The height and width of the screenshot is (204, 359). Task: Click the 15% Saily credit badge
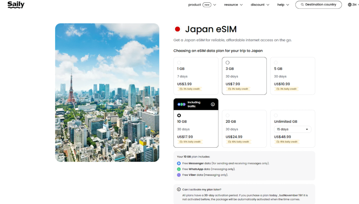pyautogui.click(x=287, y=142)
